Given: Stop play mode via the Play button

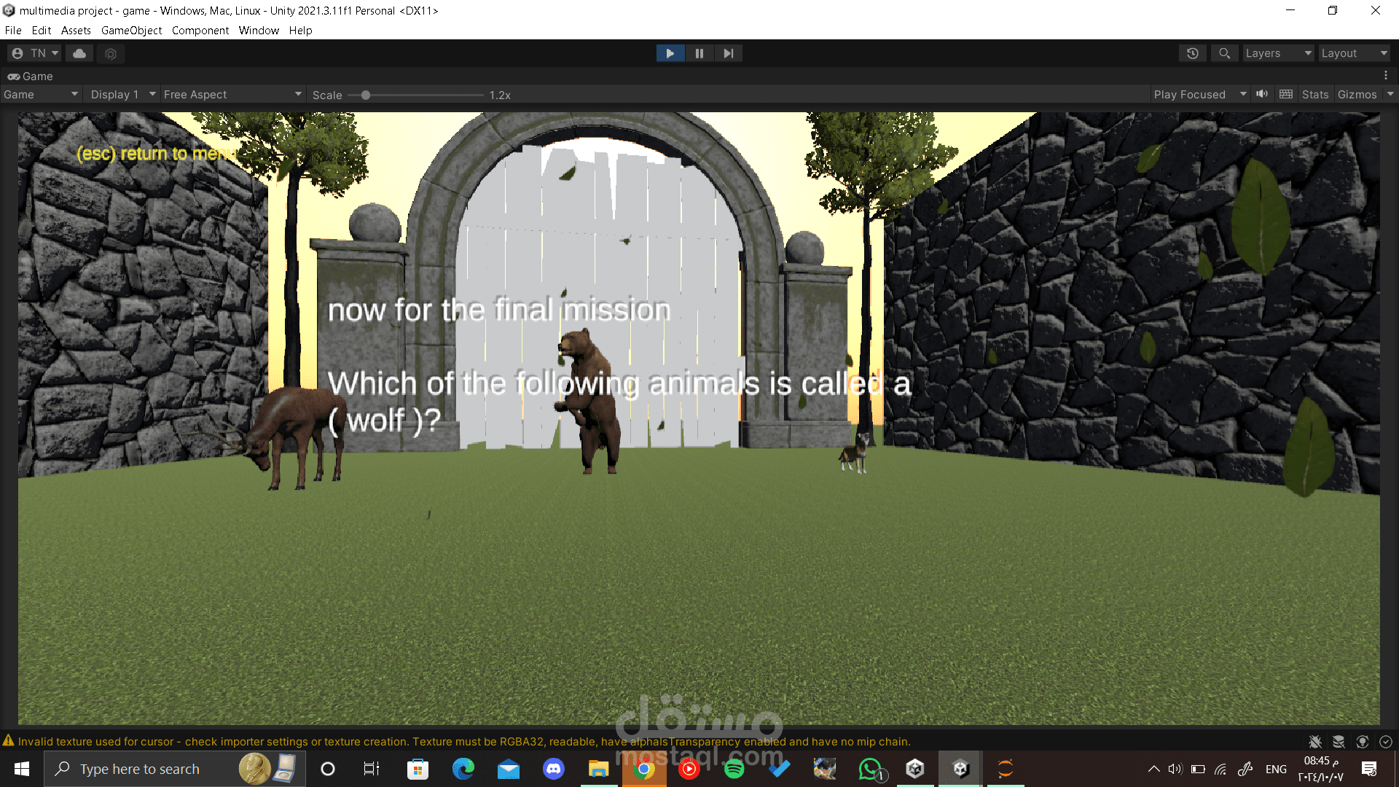Looking at the screenshot, I should coord(670,53).
